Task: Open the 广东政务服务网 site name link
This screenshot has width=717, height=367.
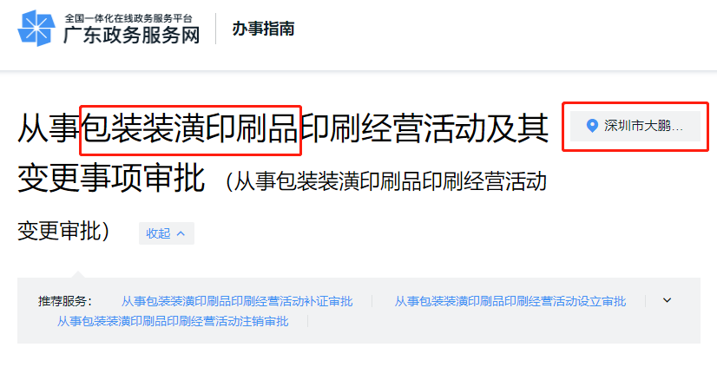Action: point(132,36)
